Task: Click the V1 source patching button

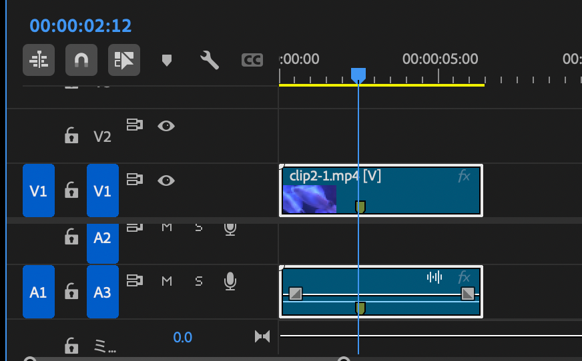Action: (x=39, y=191)
